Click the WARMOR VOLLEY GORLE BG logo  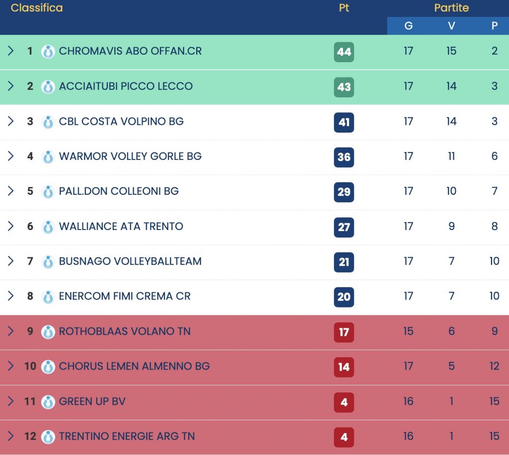[48, 157]
